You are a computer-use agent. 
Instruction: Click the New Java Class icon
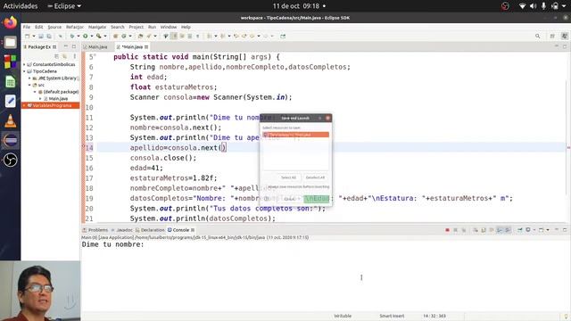(x=124, y=36)
